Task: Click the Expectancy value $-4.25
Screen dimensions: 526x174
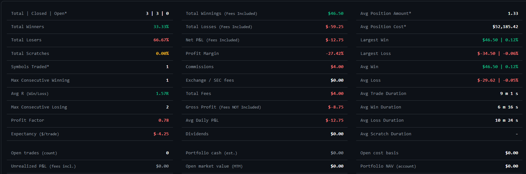Action: [x=161, y=134]
